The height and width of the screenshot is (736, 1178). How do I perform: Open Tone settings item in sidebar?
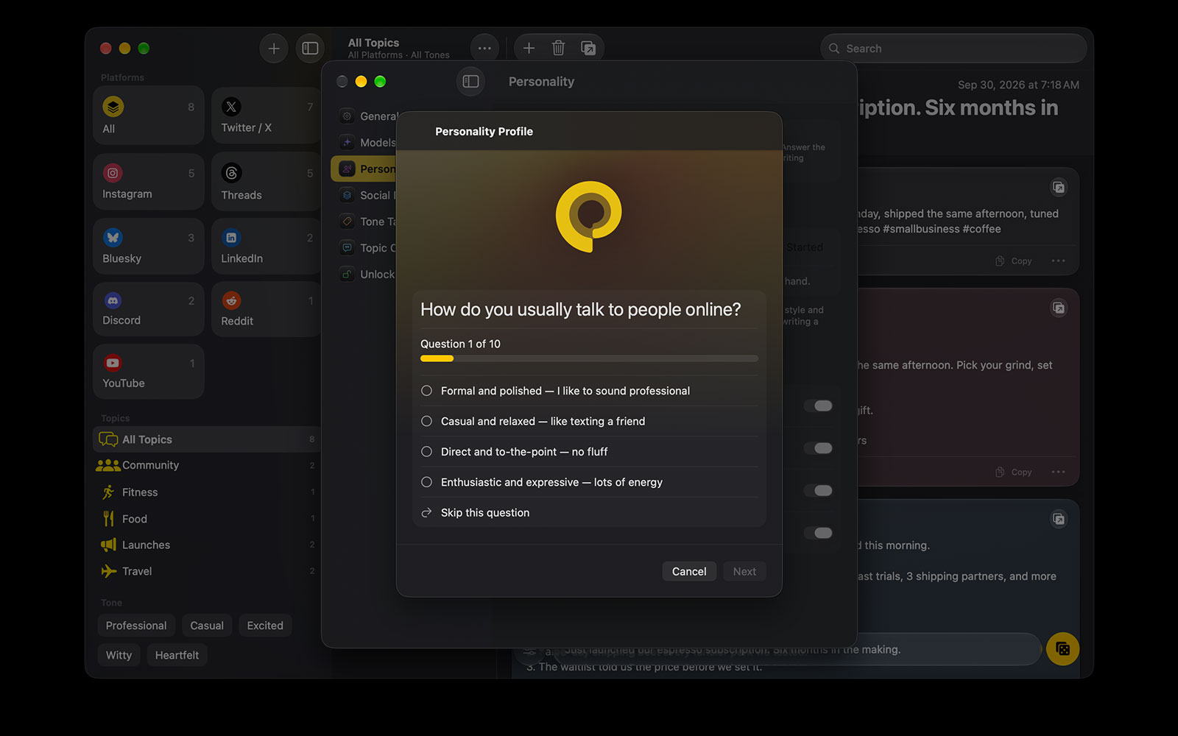click(x=367, y=222)
